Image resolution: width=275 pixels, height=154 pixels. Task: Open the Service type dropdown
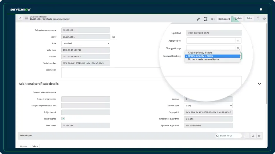click(x=208, y=106)
